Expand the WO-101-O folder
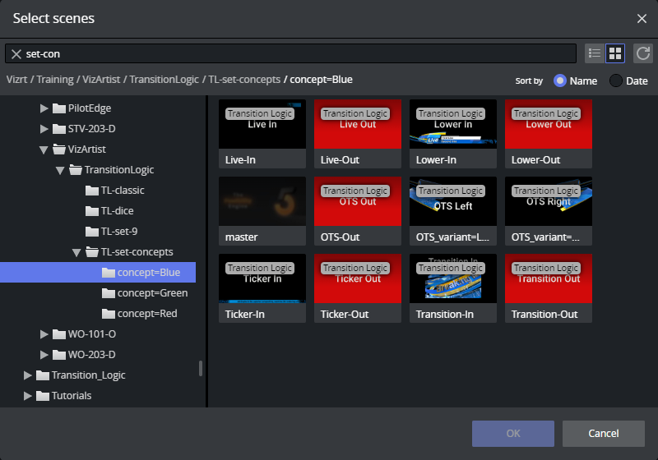The width and height of the screenshot is (658, 460). [x=44, y=334]
